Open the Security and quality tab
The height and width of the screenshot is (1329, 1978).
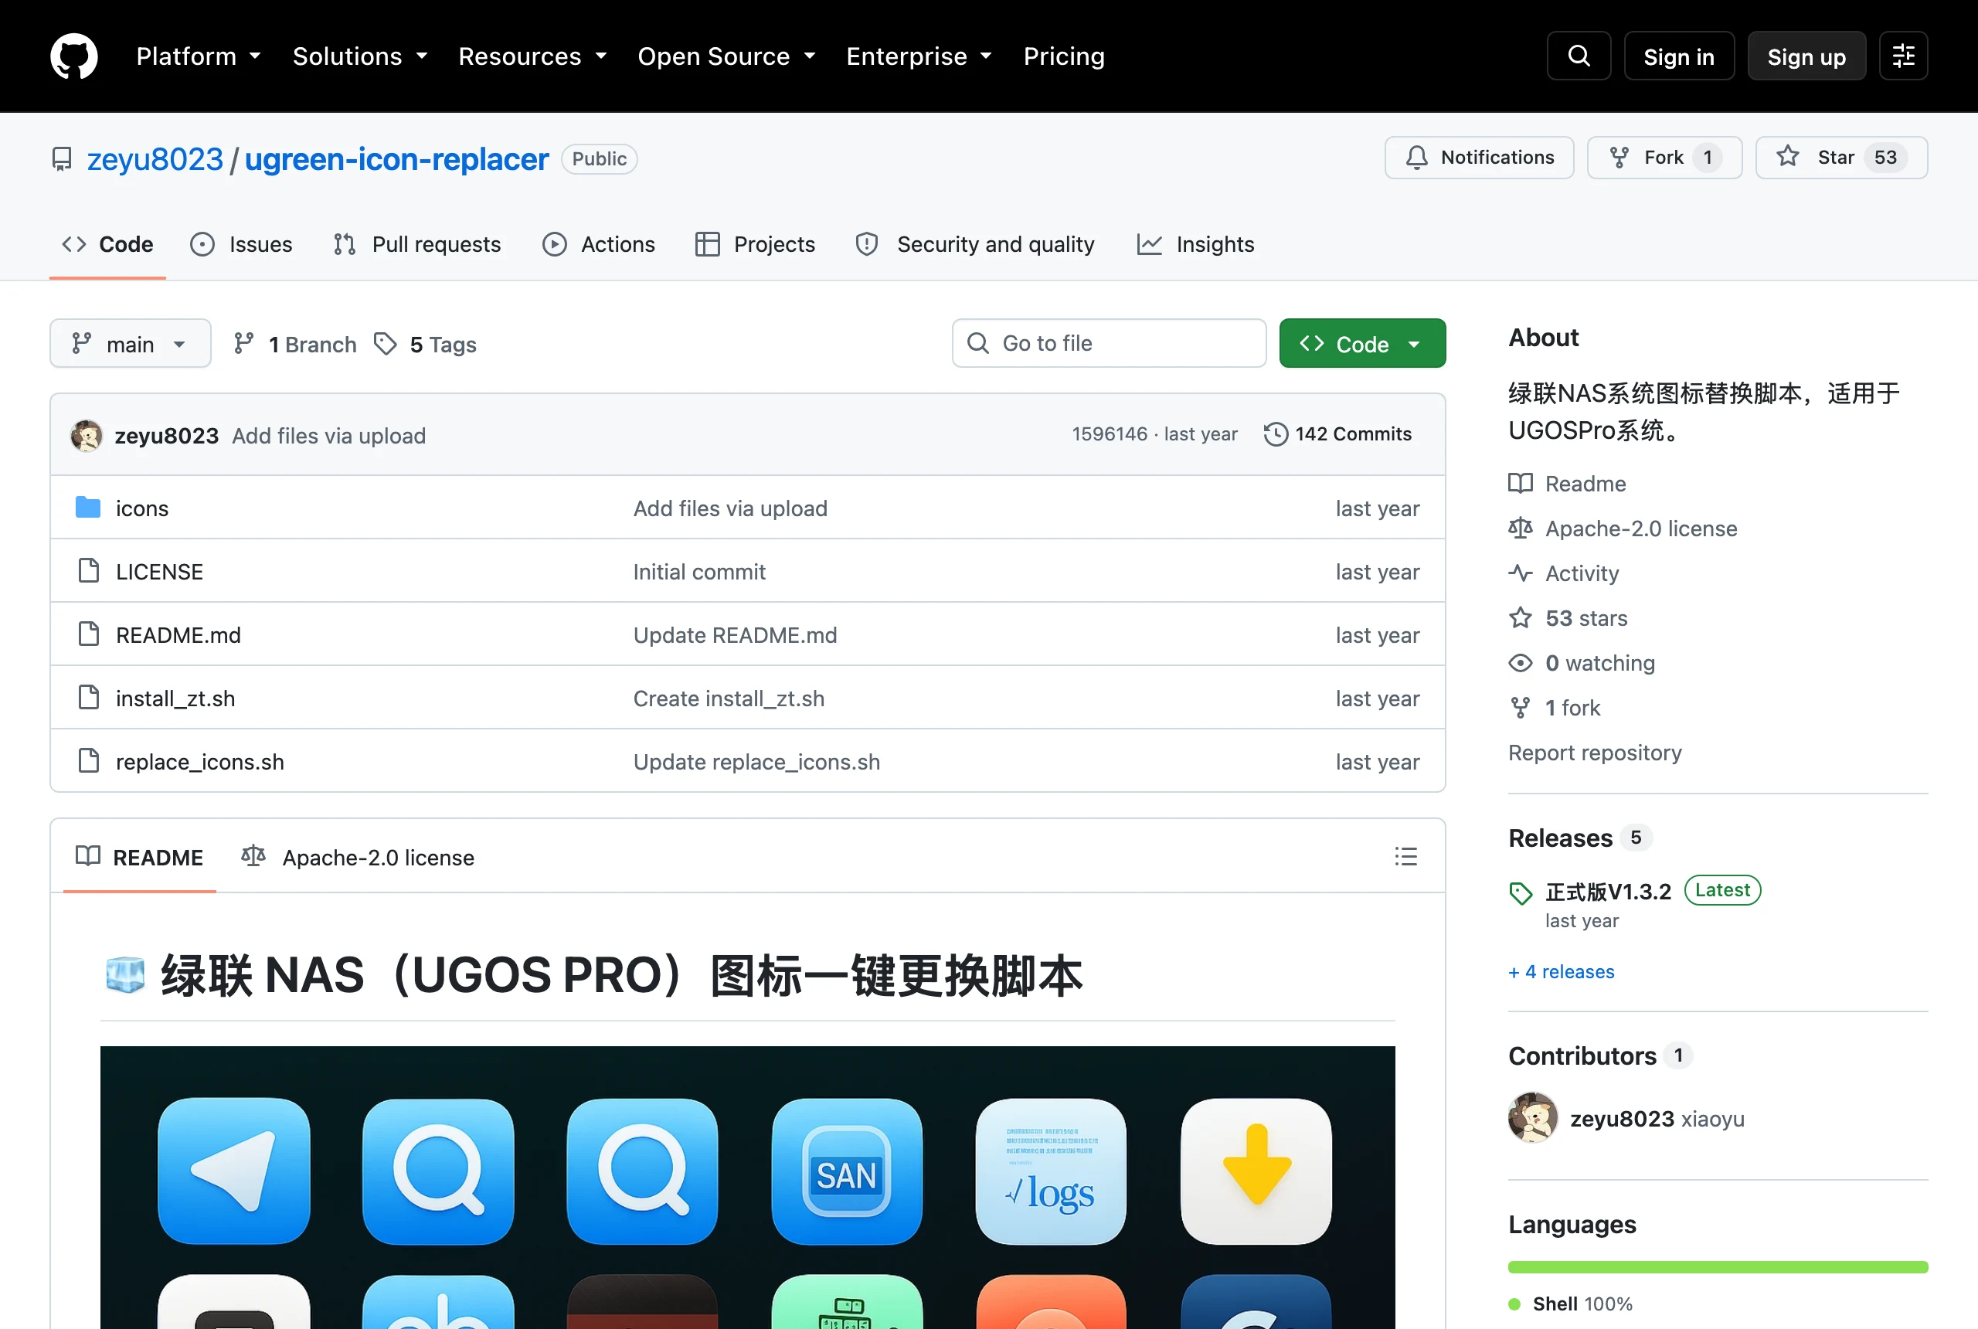975,244
